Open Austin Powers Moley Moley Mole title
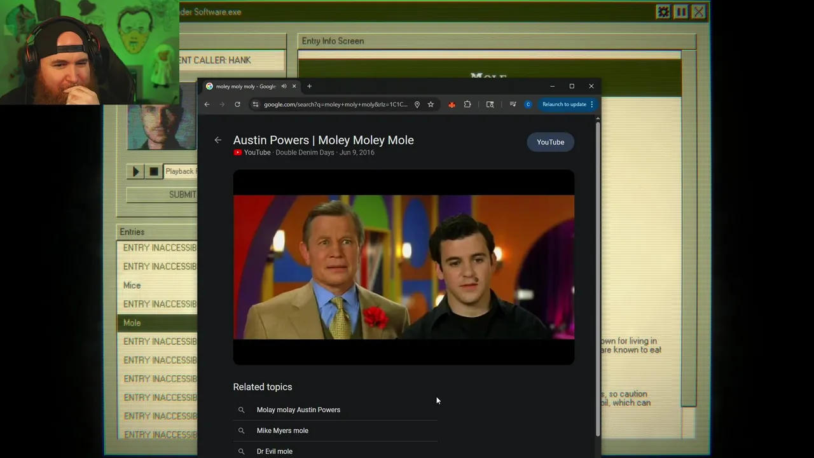Image resolution: width=814 pixels, height=458 pixels. click(323, 140)
